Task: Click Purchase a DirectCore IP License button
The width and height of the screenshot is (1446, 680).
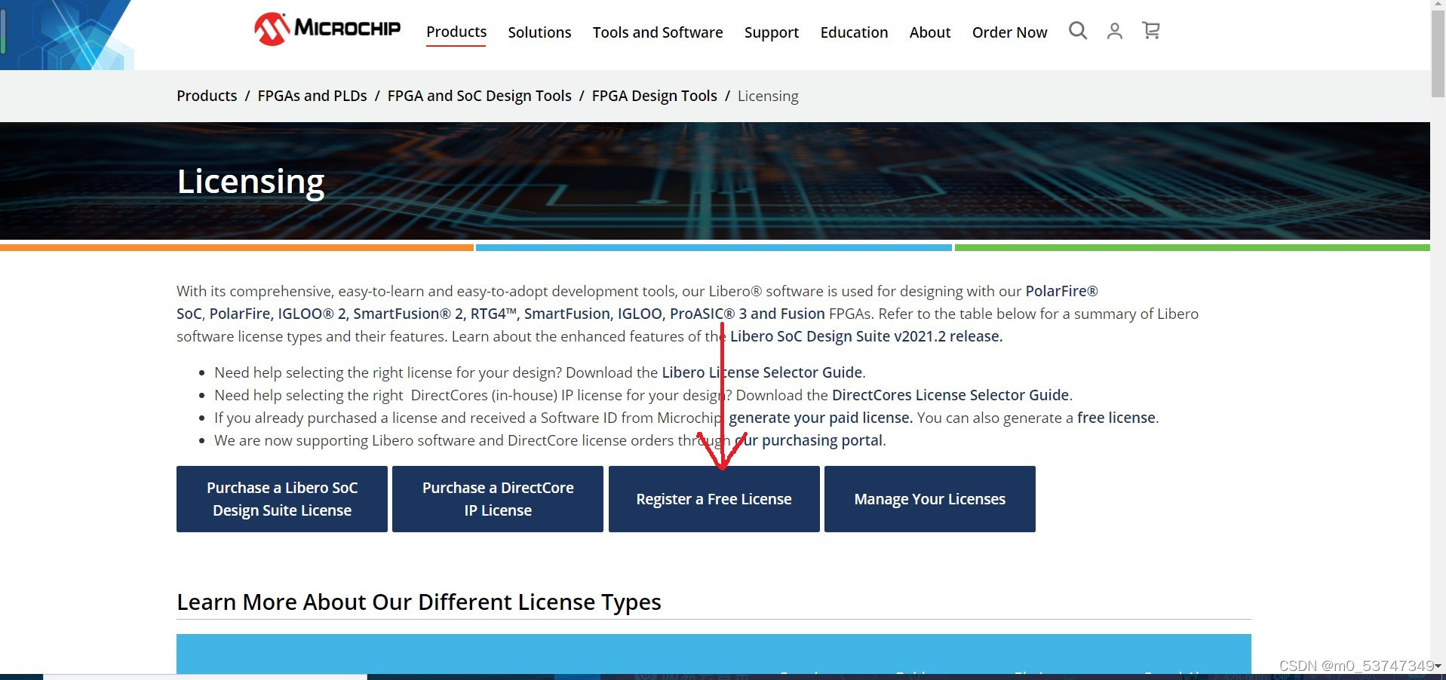Action: [x=498, y=499]
